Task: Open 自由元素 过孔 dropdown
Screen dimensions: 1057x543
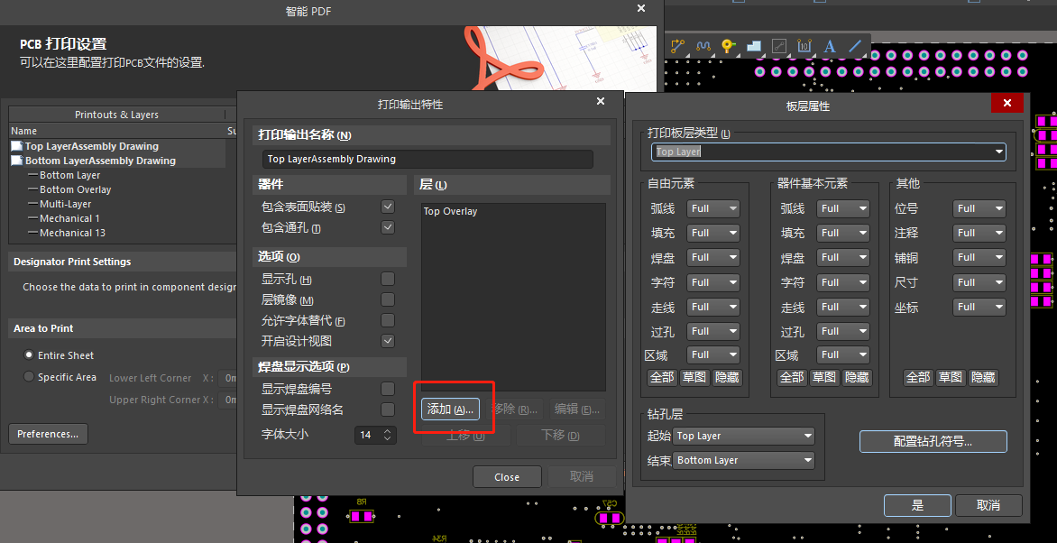Action: click(x=713, y=331)
